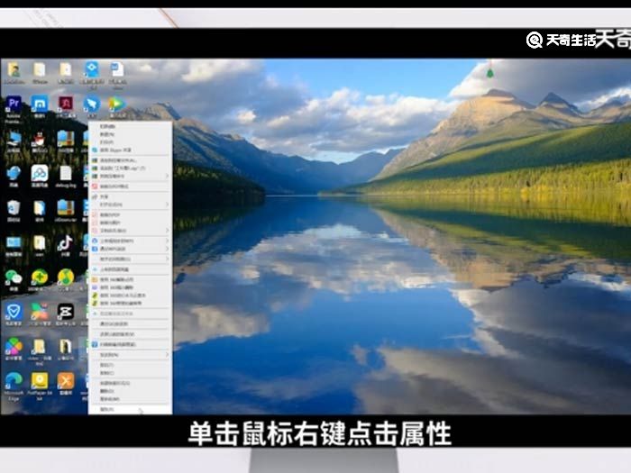Open the 360 green plus security icon
The width and height of the screenshot is (631, 473).
click(40, 277)
